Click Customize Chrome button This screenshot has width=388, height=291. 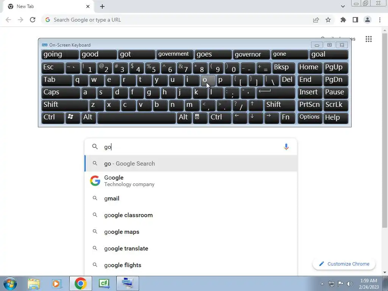(x=344, y=264)
